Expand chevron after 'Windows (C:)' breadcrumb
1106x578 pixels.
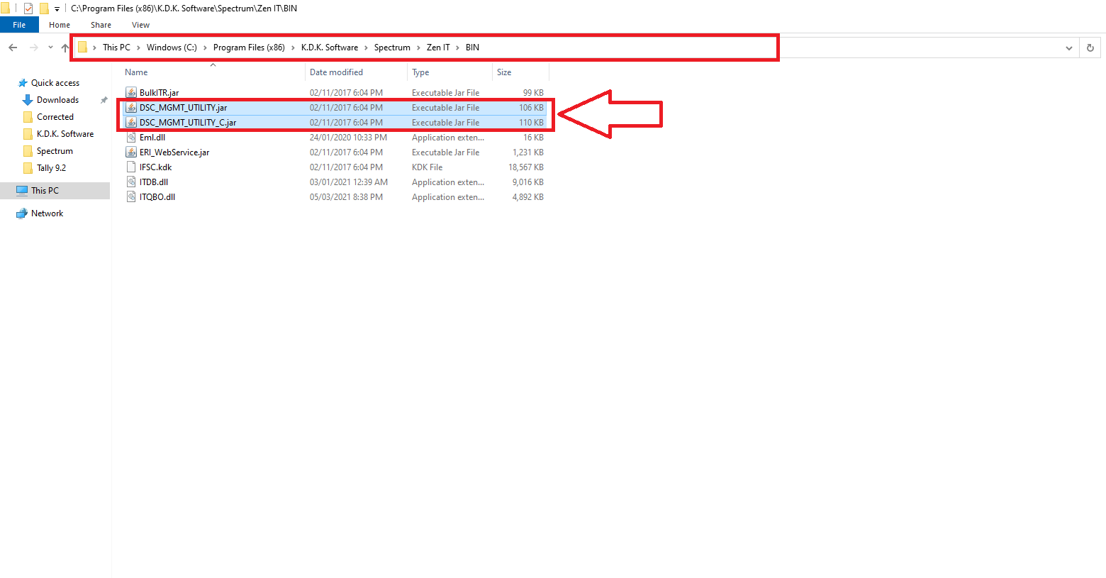click(x=205, y=48)
